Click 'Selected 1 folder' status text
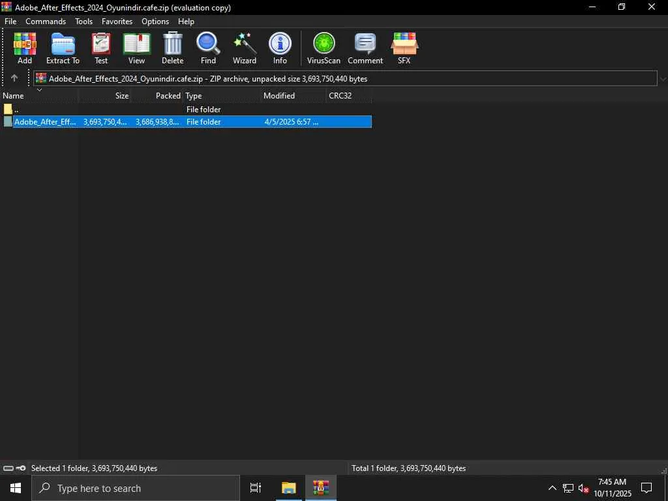This screenshot has height=501, width=668. (x=94, y=468)
